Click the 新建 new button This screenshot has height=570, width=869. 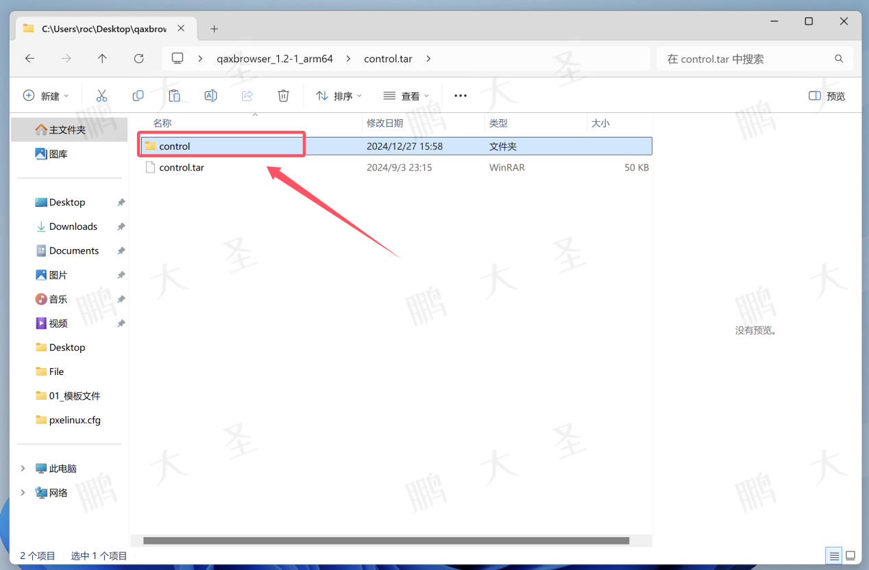click(46, 96)
